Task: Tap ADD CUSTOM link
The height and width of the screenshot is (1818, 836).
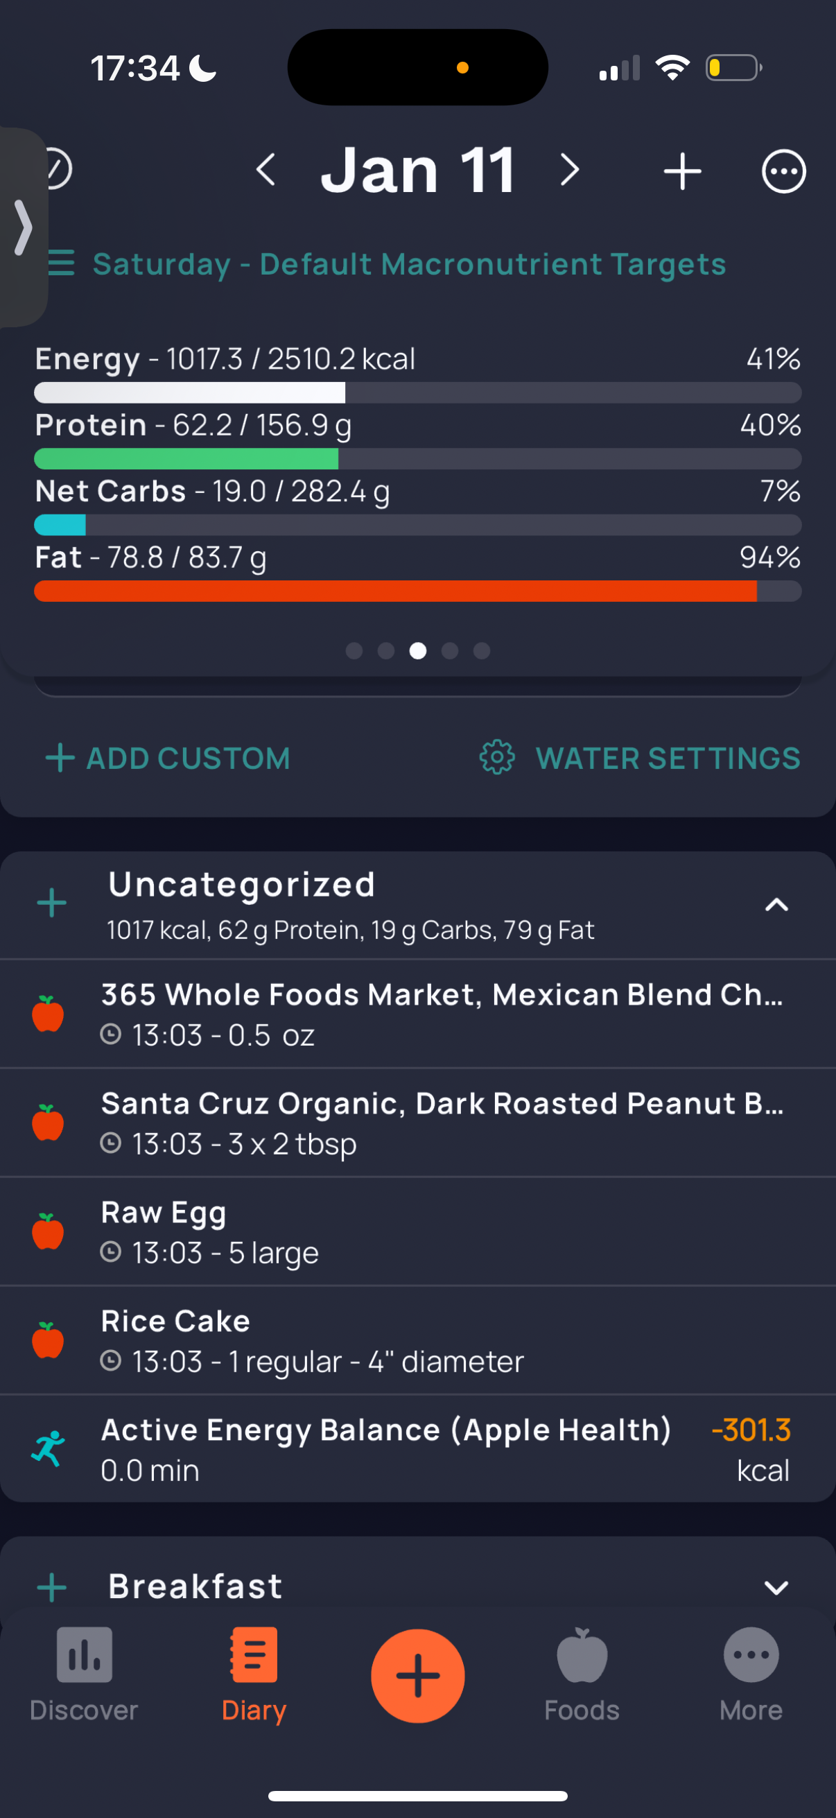Action: [168, 758]
